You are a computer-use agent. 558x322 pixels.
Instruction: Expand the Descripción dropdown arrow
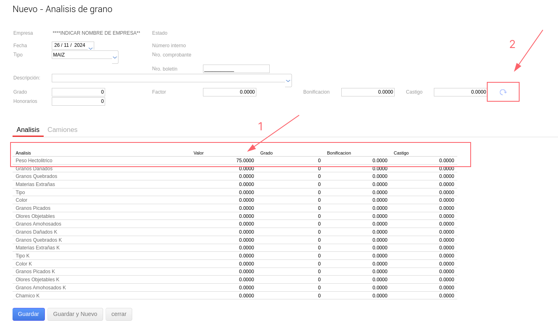288,80
